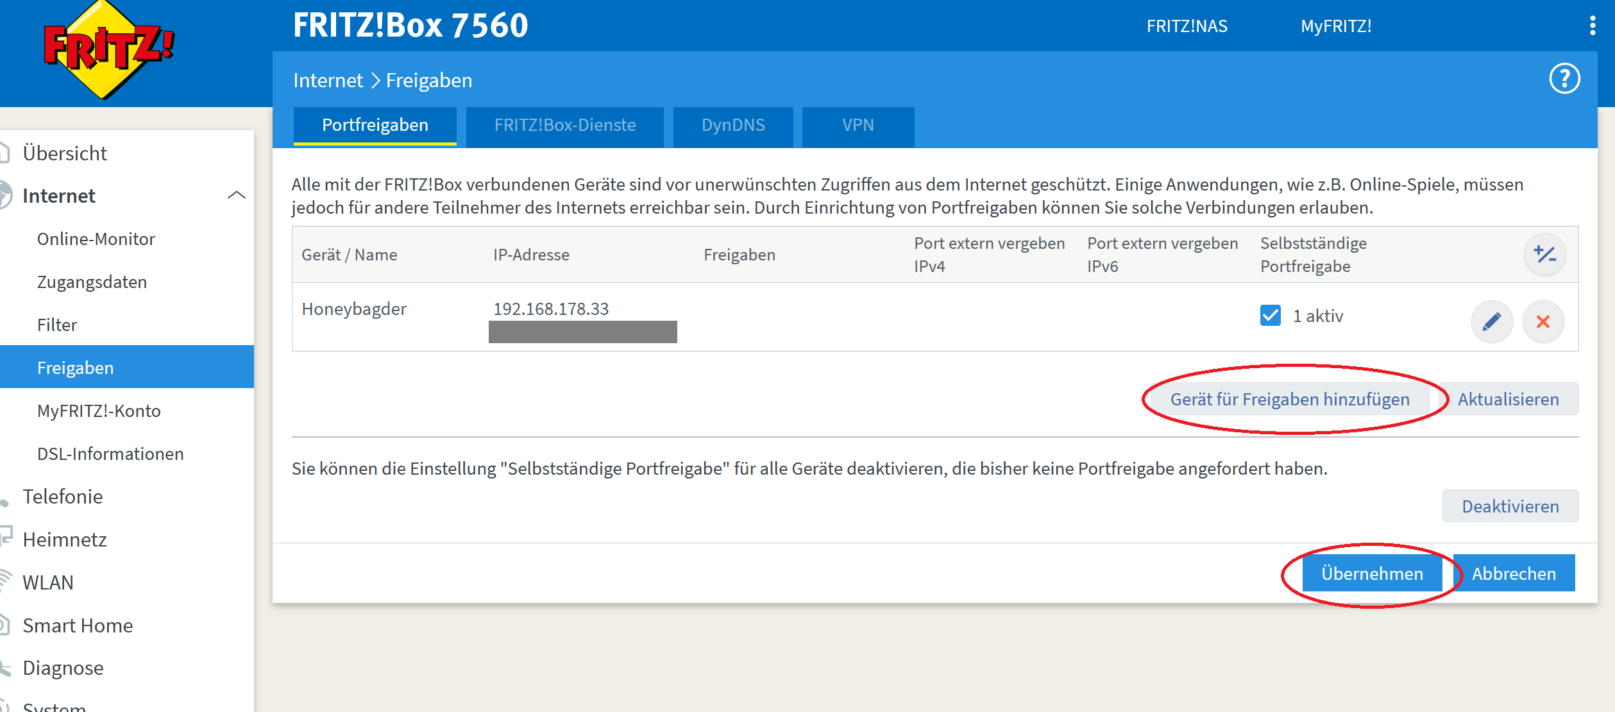This screenshot has width=1615, height=712.
Task: Click the FRITZ!Box 7560 title
Action: tap(410, 26)
